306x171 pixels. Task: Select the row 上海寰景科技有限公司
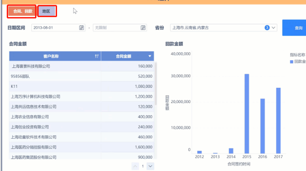[82, 66]
